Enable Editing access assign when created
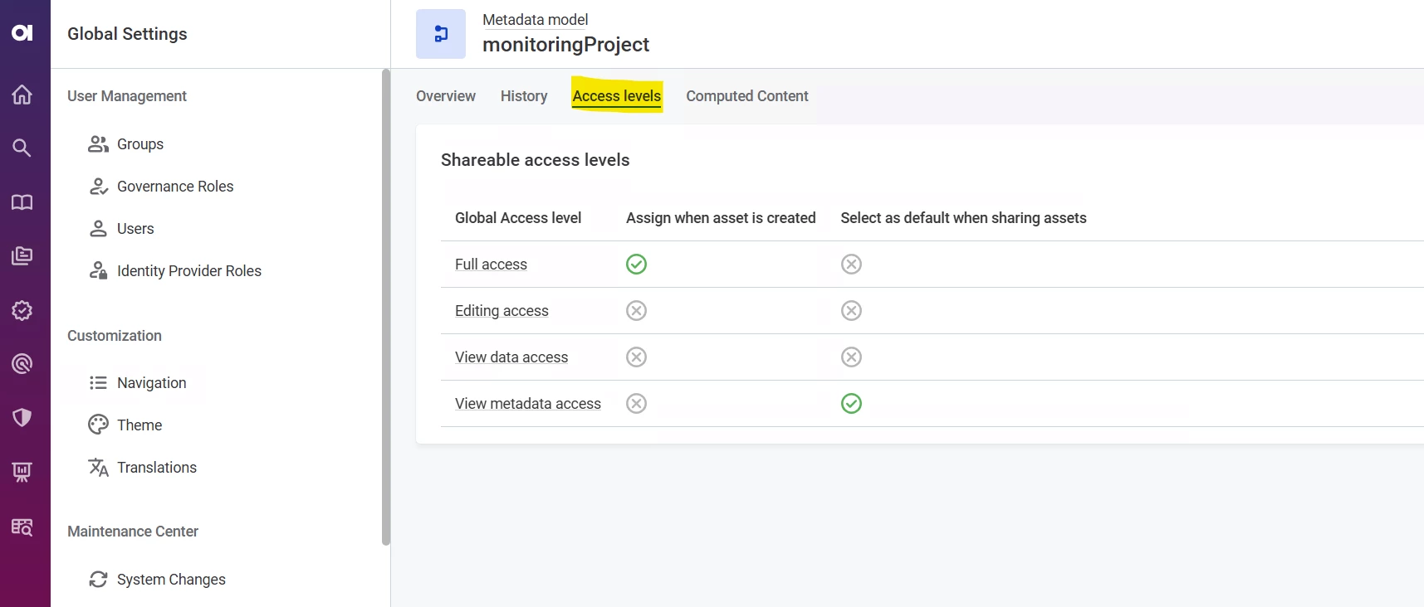 [x=636, y=311]
